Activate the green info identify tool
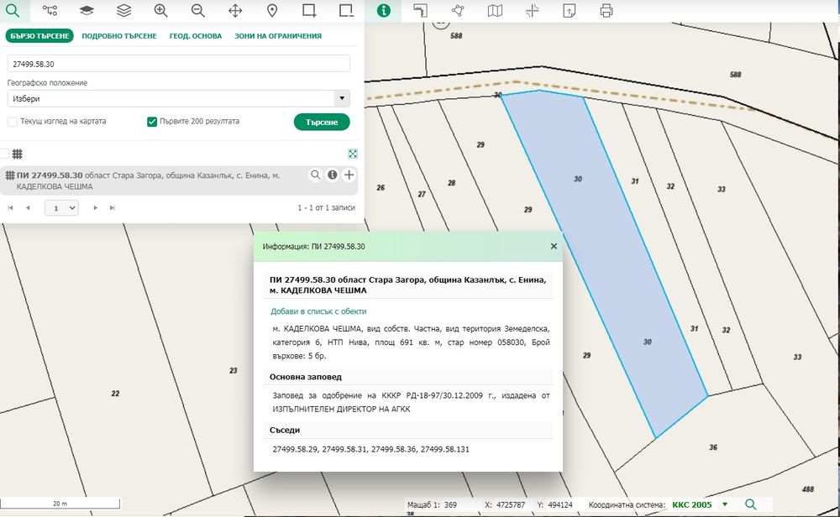 (384, 11)
